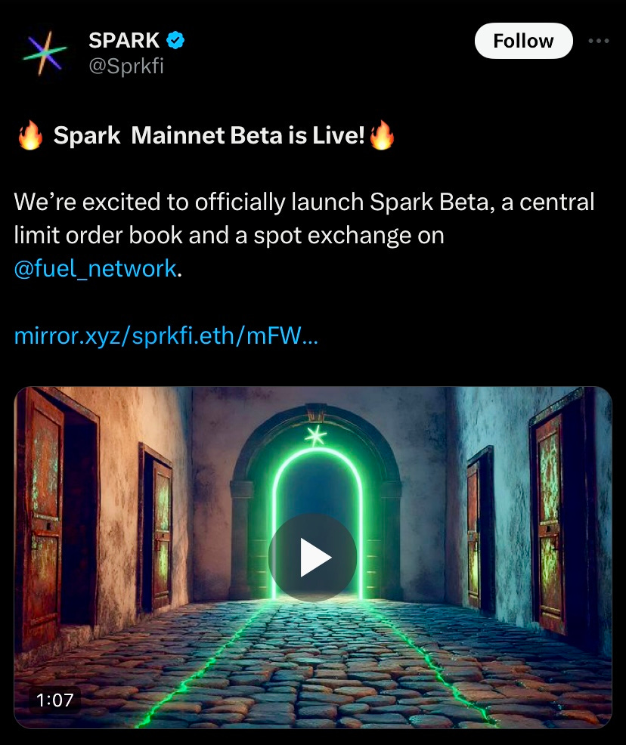
Task: Open the mirror.xyz/sprkfi.eth link
Action: pyautogui.click(x=166, y=336)
